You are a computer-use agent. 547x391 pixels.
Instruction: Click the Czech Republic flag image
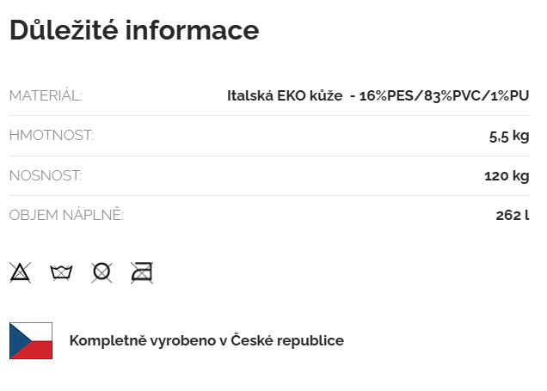point(31,340)
